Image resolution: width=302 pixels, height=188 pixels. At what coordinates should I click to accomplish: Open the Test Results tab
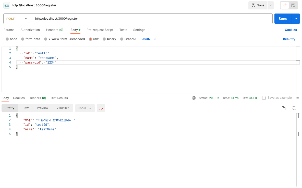(59, 98)
